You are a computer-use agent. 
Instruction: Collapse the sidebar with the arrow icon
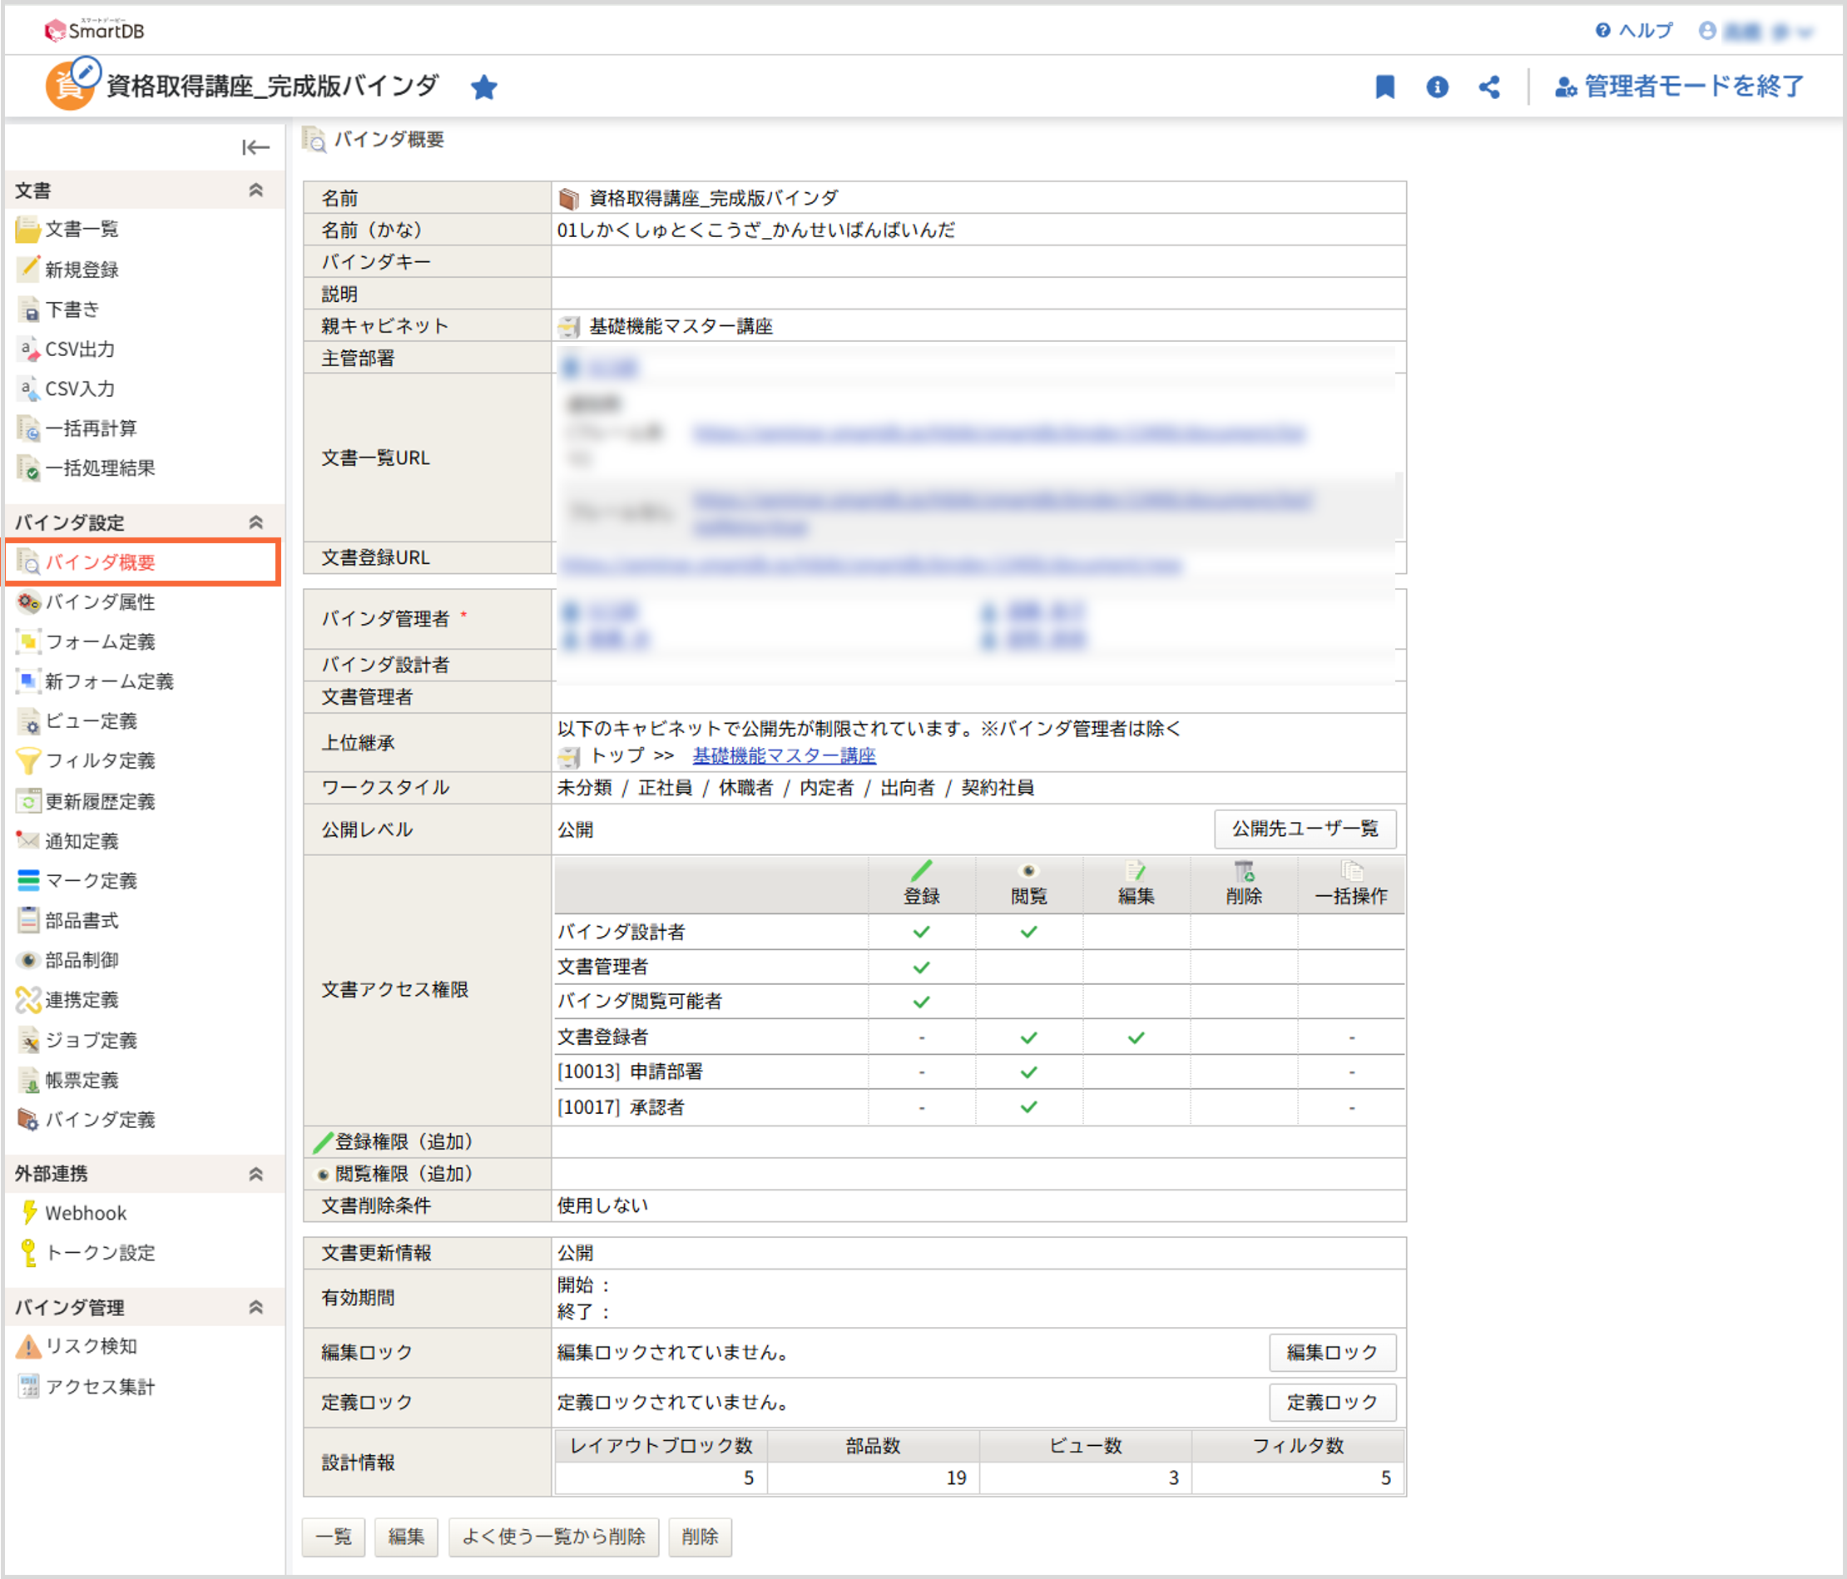click(x=255, y=147)
